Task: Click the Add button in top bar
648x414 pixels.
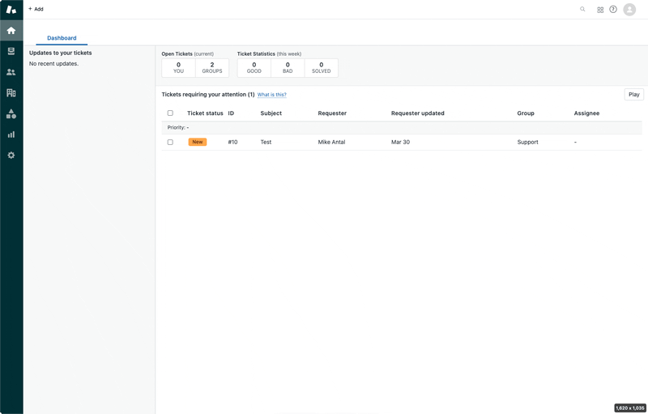Action: coord(36,9)
